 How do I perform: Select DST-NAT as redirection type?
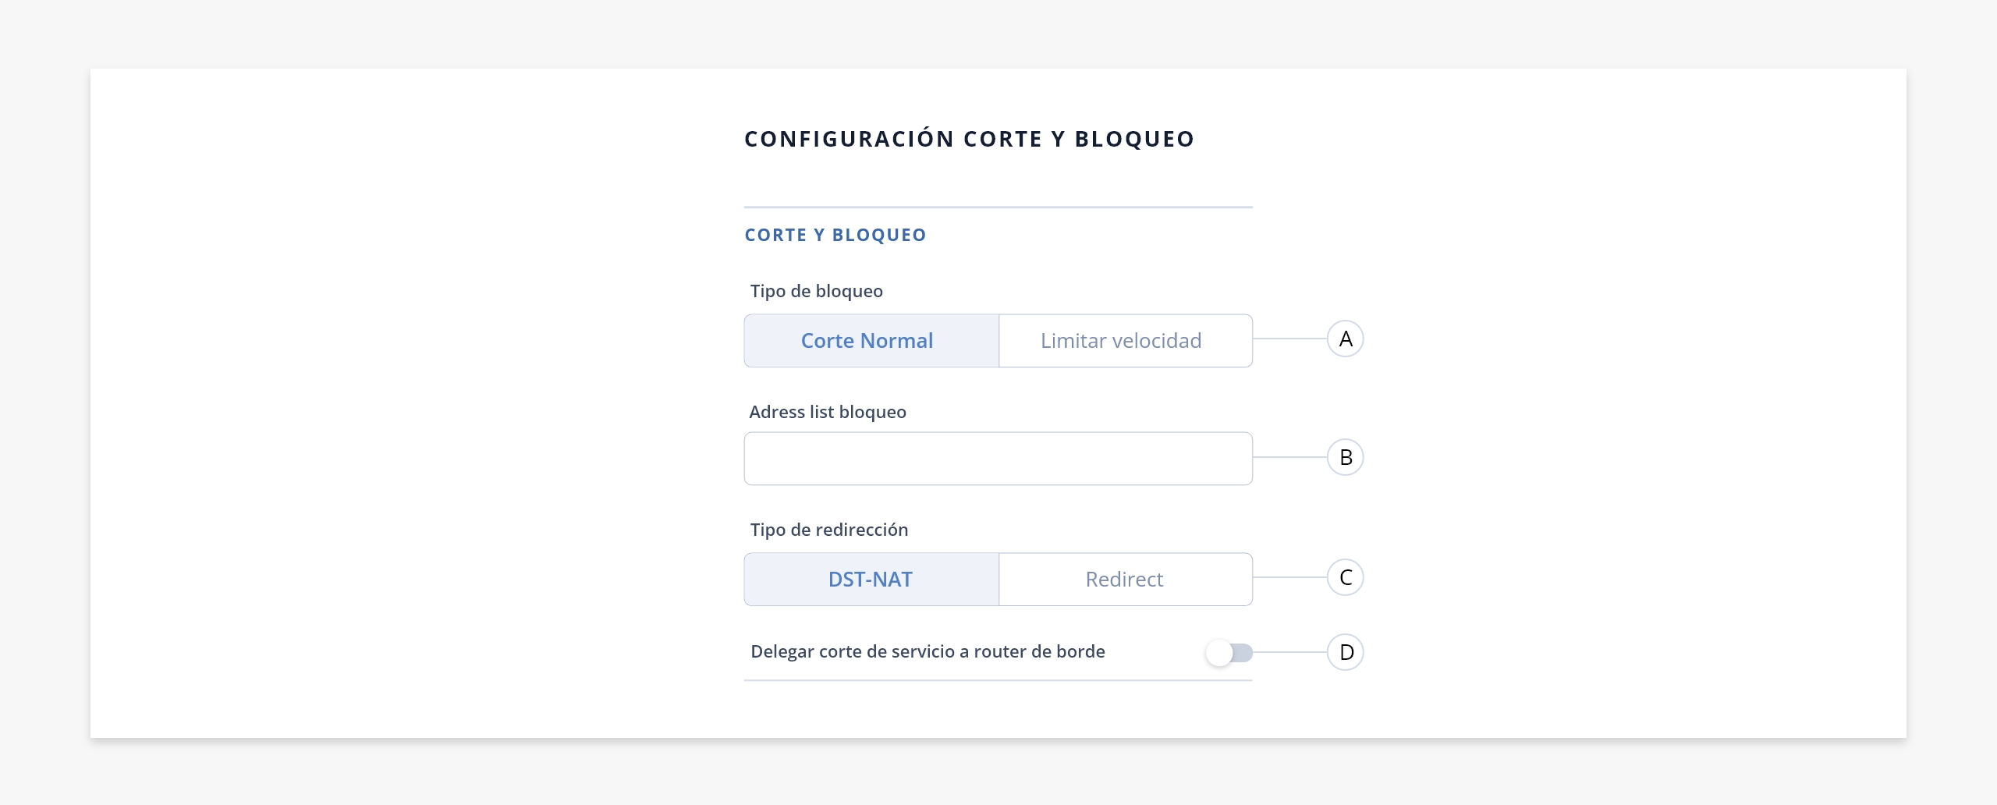(871, 580)
